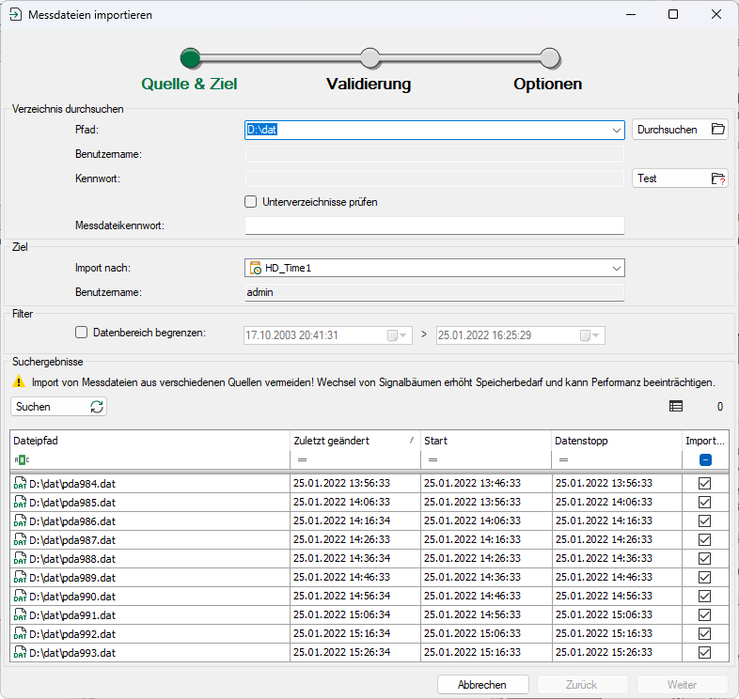The width and height of the screenshot is (739, 699).
Task: Click the DAT file icon for pda984.dat
Action: click(20, 483)
